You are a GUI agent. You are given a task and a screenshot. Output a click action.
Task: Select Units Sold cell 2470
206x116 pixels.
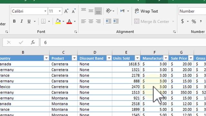(126, 87)
